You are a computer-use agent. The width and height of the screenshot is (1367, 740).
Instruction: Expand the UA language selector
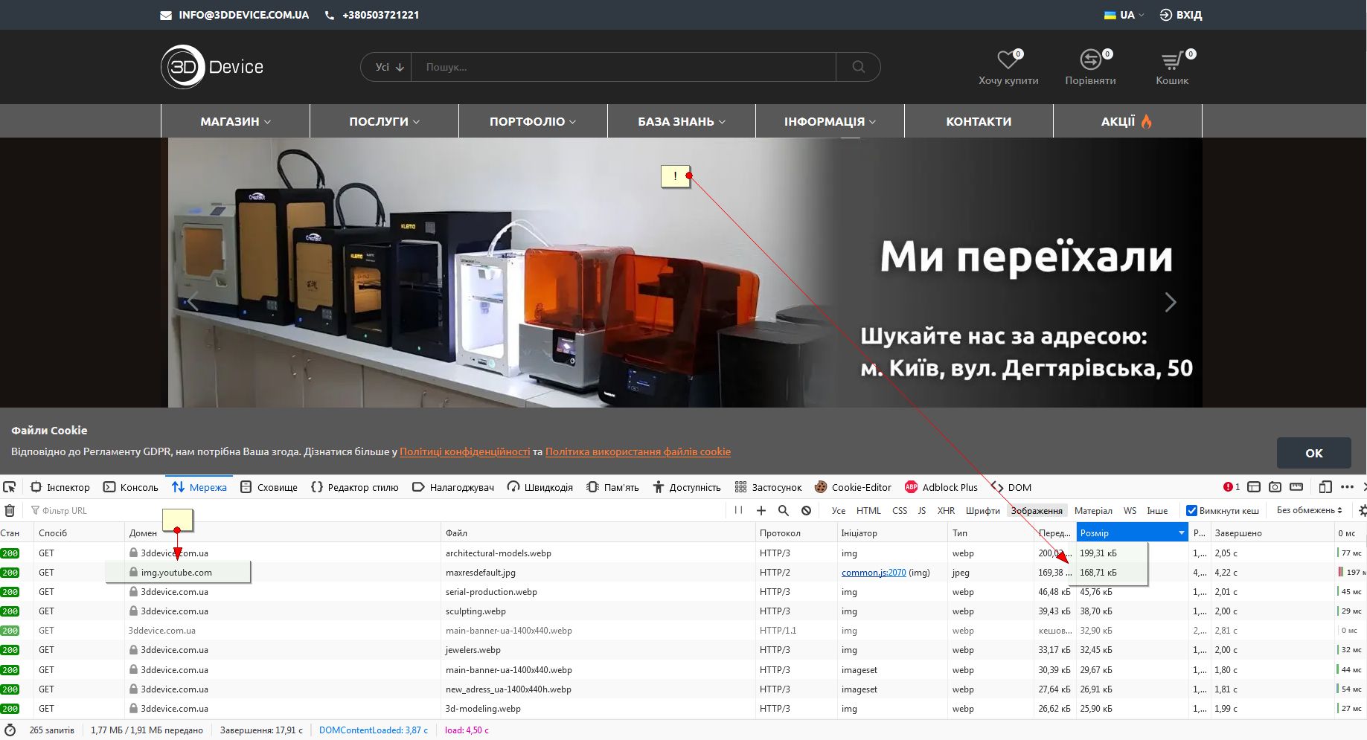tap(1124, 15)
